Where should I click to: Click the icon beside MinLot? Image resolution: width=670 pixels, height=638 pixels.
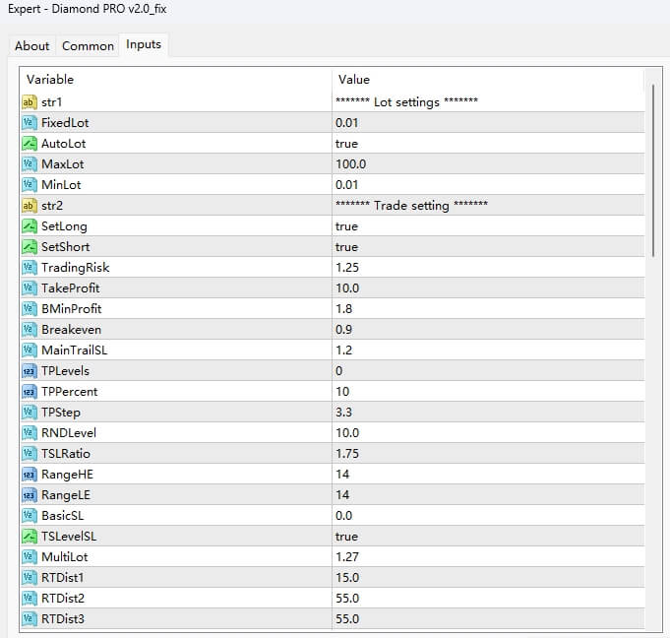[x=30, y=185]
